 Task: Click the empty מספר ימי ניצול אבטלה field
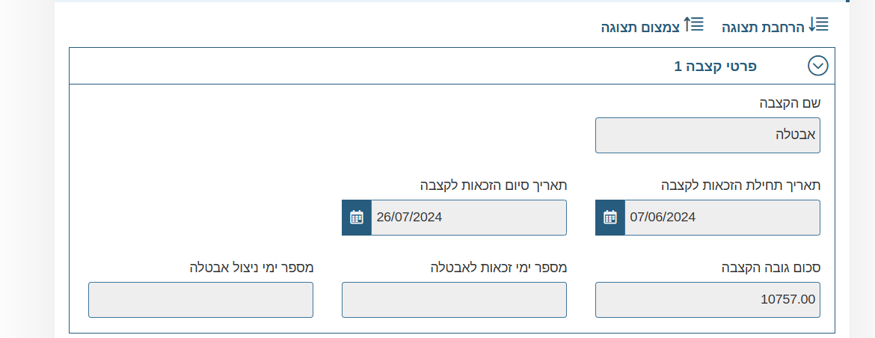[x=200, y=300]
